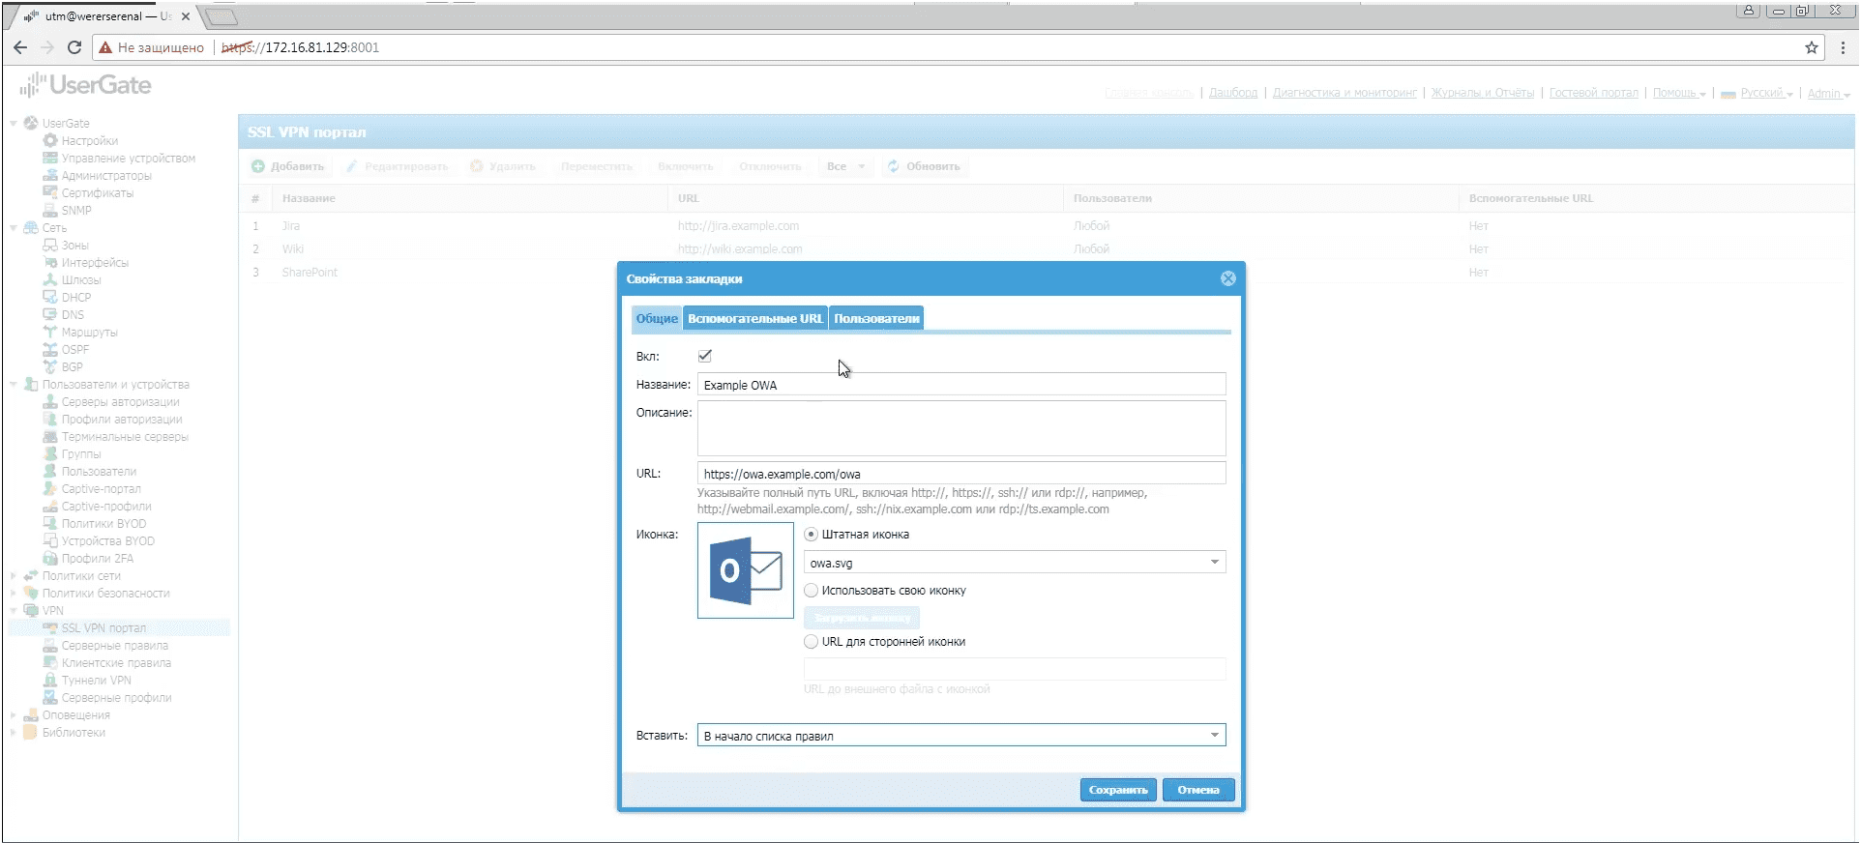Select Серверные правила icon under VPN
The height and width of the screenshot is (843, 1861).
click(50, 646)
